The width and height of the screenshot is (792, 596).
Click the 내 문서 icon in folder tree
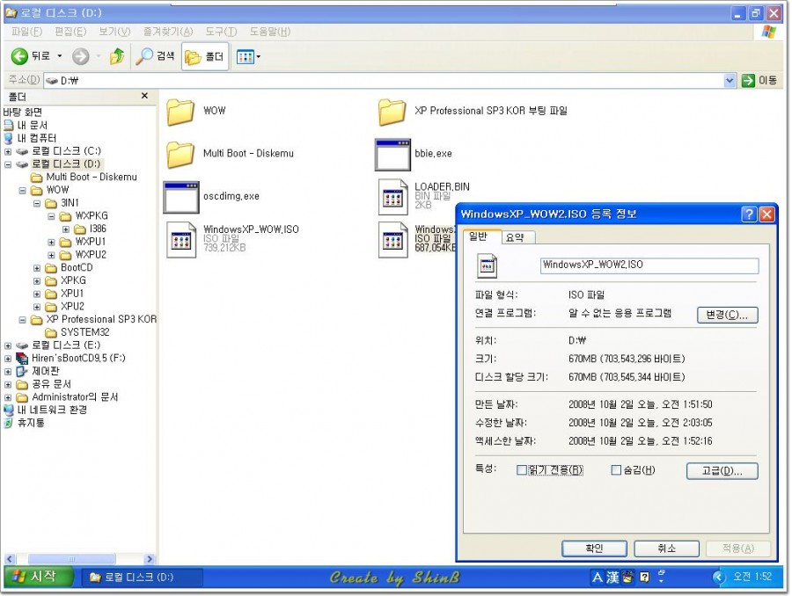pos(9,125)
